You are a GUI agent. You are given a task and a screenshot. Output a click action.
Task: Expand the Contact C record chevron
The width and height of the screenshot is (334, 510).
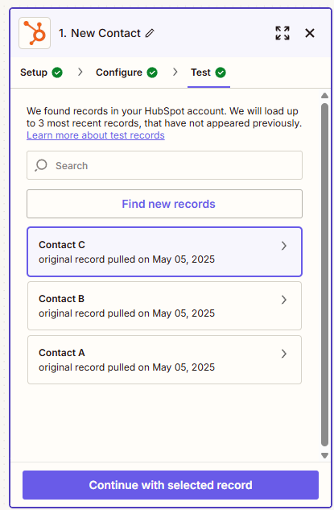click(x=284, y=246)
